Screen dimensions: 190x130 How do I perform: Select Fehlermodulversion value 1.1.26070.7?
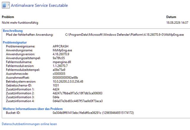(x=60, y=66)
